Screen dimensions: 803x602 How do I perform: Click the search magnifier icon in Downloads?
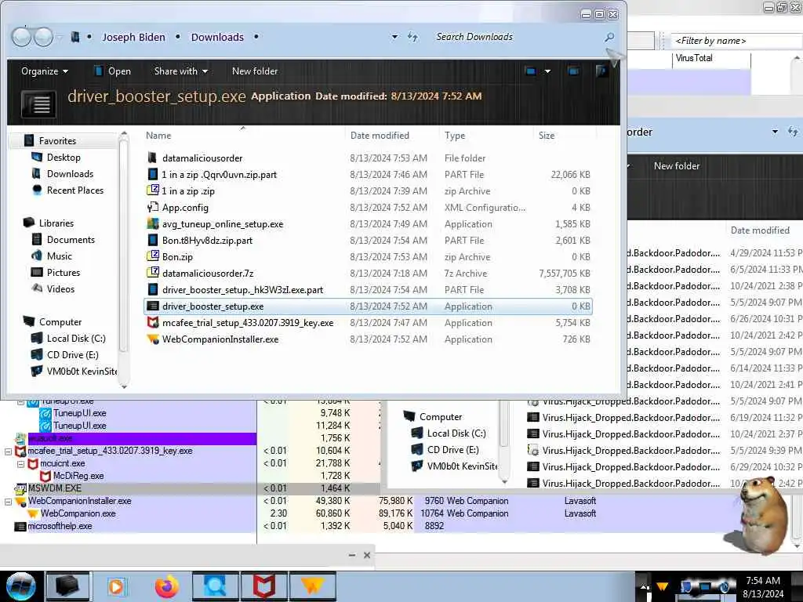609,38
